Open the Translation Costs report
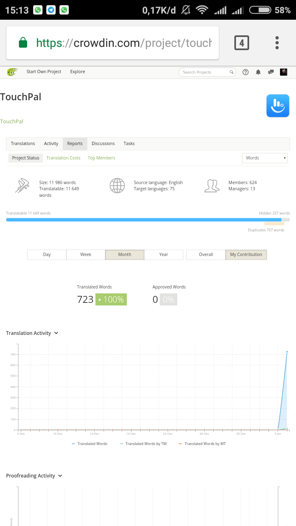This screenshot has height=526, width=296. pos(63,158)
